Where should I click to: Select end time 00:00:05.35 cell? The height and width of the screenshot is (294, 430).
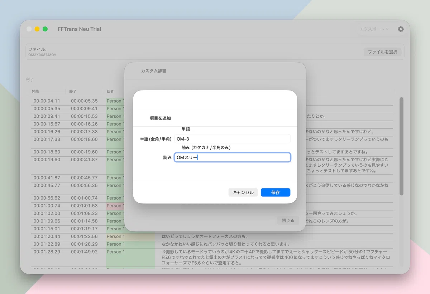pyautogui.click(x=84, y=101)
